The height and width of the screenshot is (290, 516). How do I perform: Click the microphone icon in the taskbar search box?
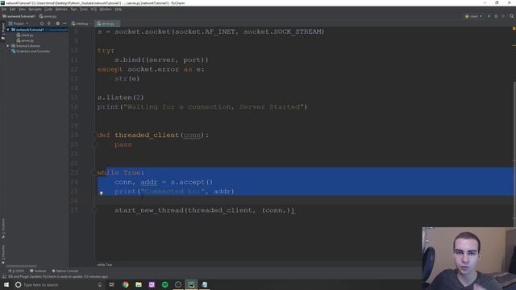[x=100, y=284]
